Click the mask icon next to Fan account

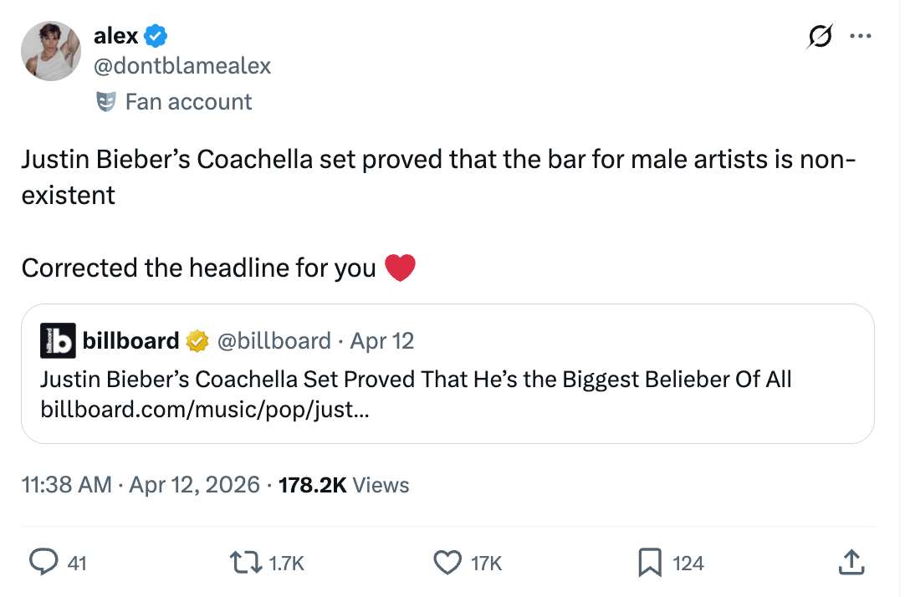pos(107,101)
